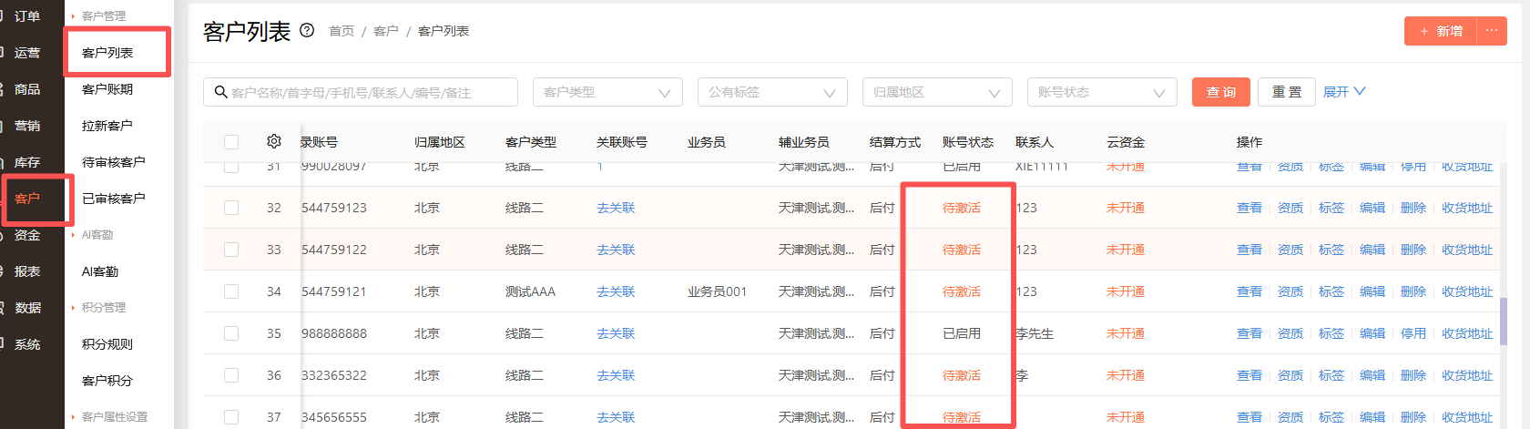Select checkbox for row 35

pyautogui.click(x=231, y=333)
